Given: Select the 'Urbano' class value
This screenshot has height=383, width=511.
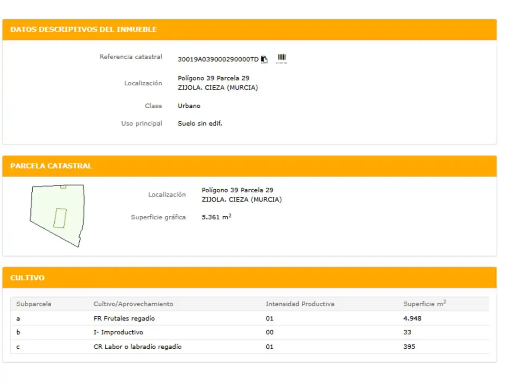Looking at the screenshot, I should pos(189,106).
